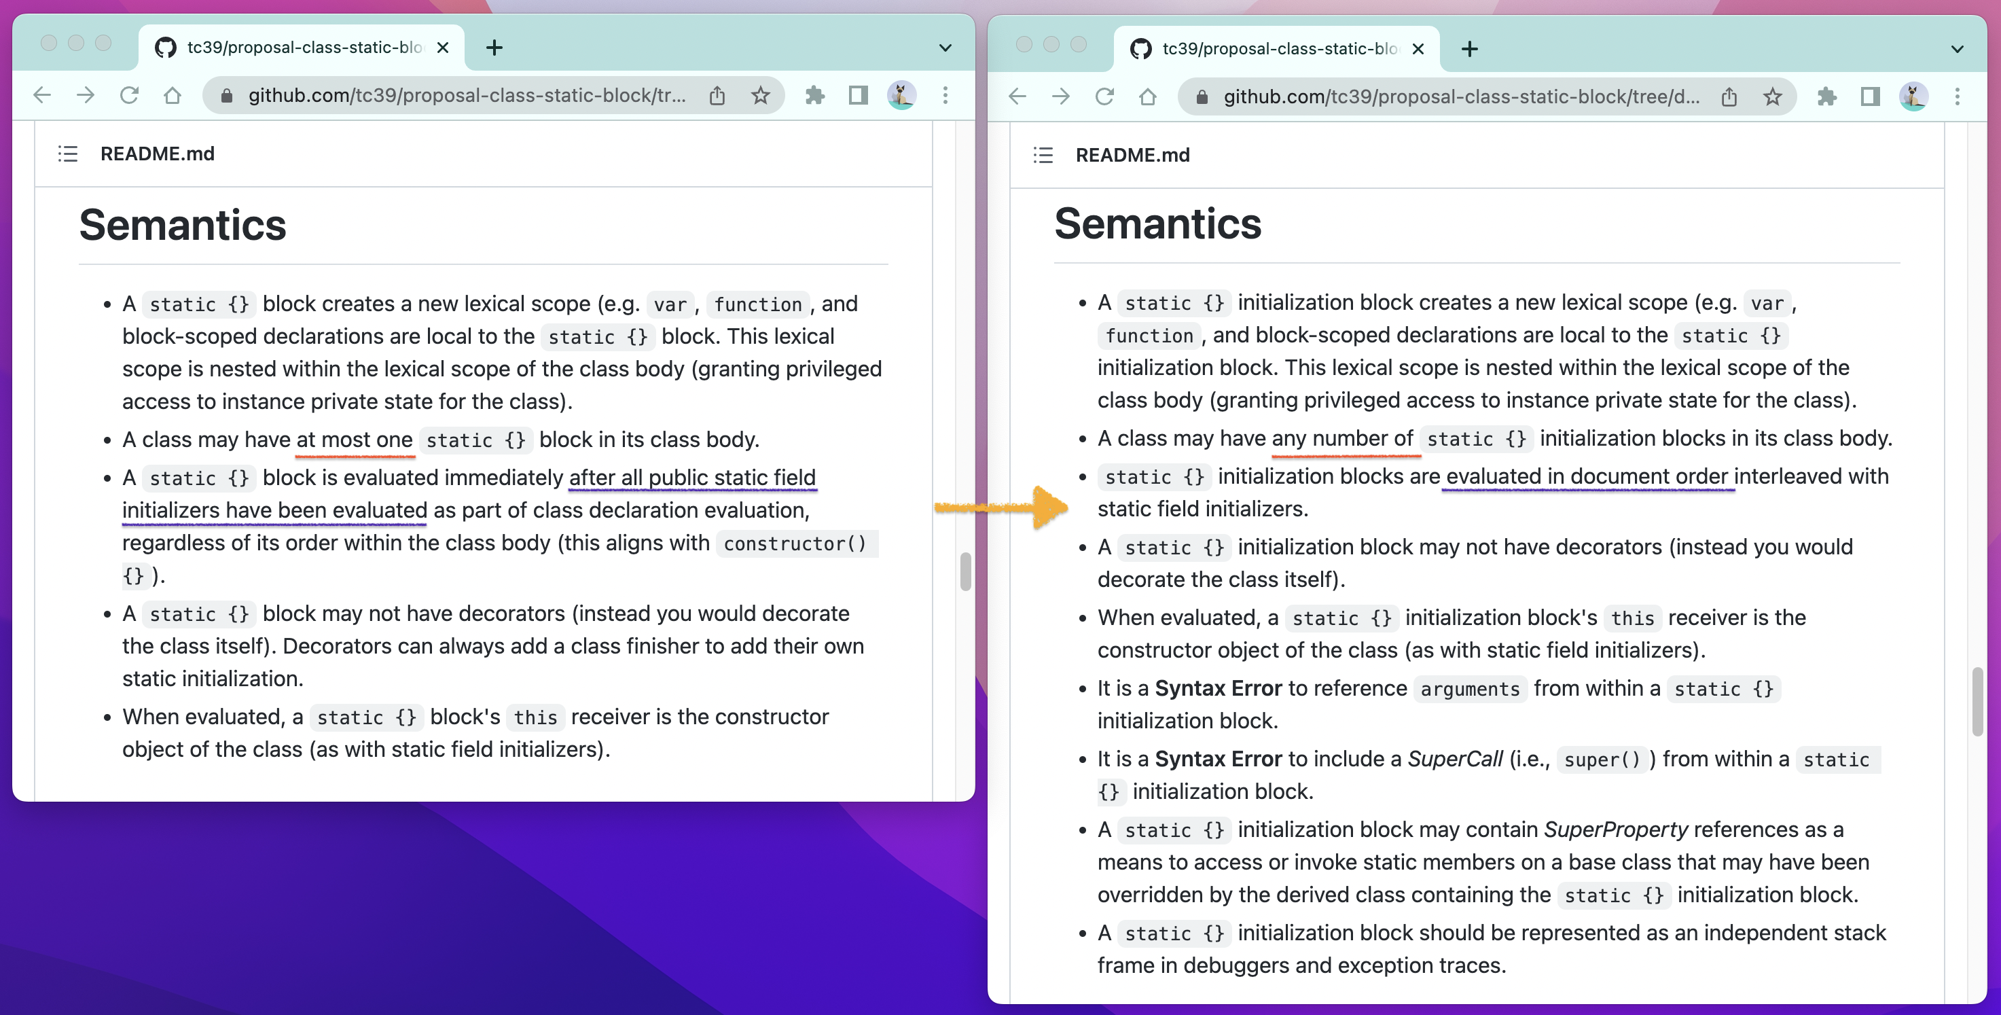Expand the tab dropdown chevron right browser
The height and width of the screenshot is (1015, 2001).
[1955, 47]
